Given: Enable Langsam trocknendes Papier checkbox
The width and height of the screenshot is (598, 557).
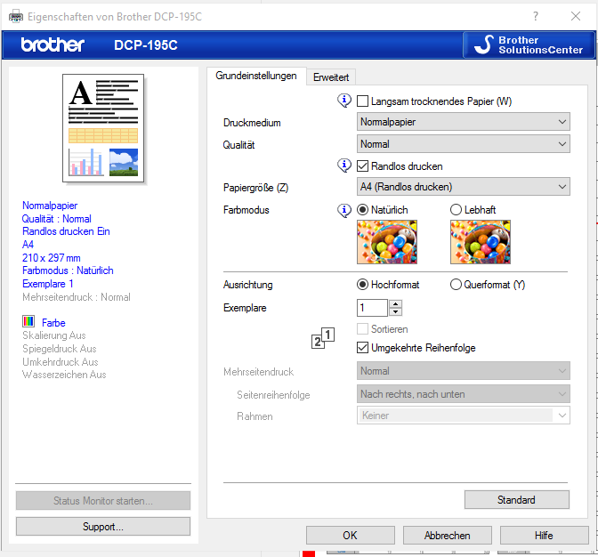Looking at the screenshot, I should (x=362, y=101).
